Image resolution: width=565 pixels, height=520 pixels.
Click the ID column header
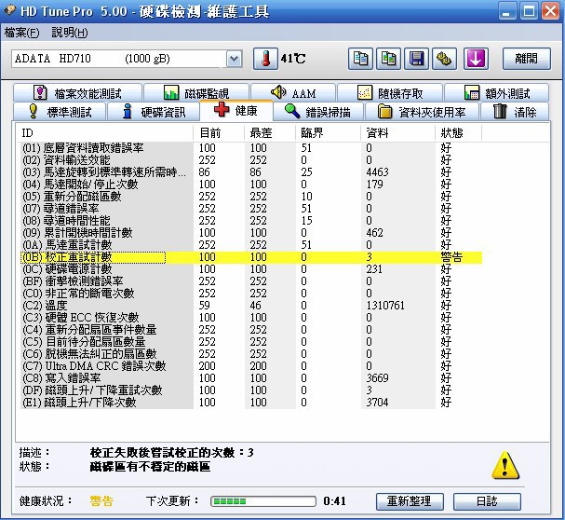point(106,133)
